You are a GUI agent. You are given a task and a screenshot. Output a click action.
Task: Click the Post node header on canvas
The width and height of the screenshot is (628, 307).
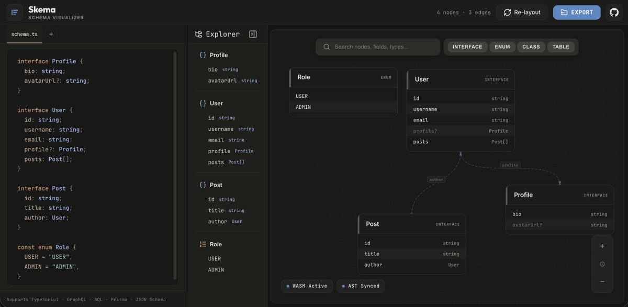coord(412,224)
